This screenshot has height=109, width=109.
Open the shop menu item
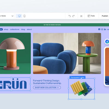pyautogui.click(x=6, y=29)
